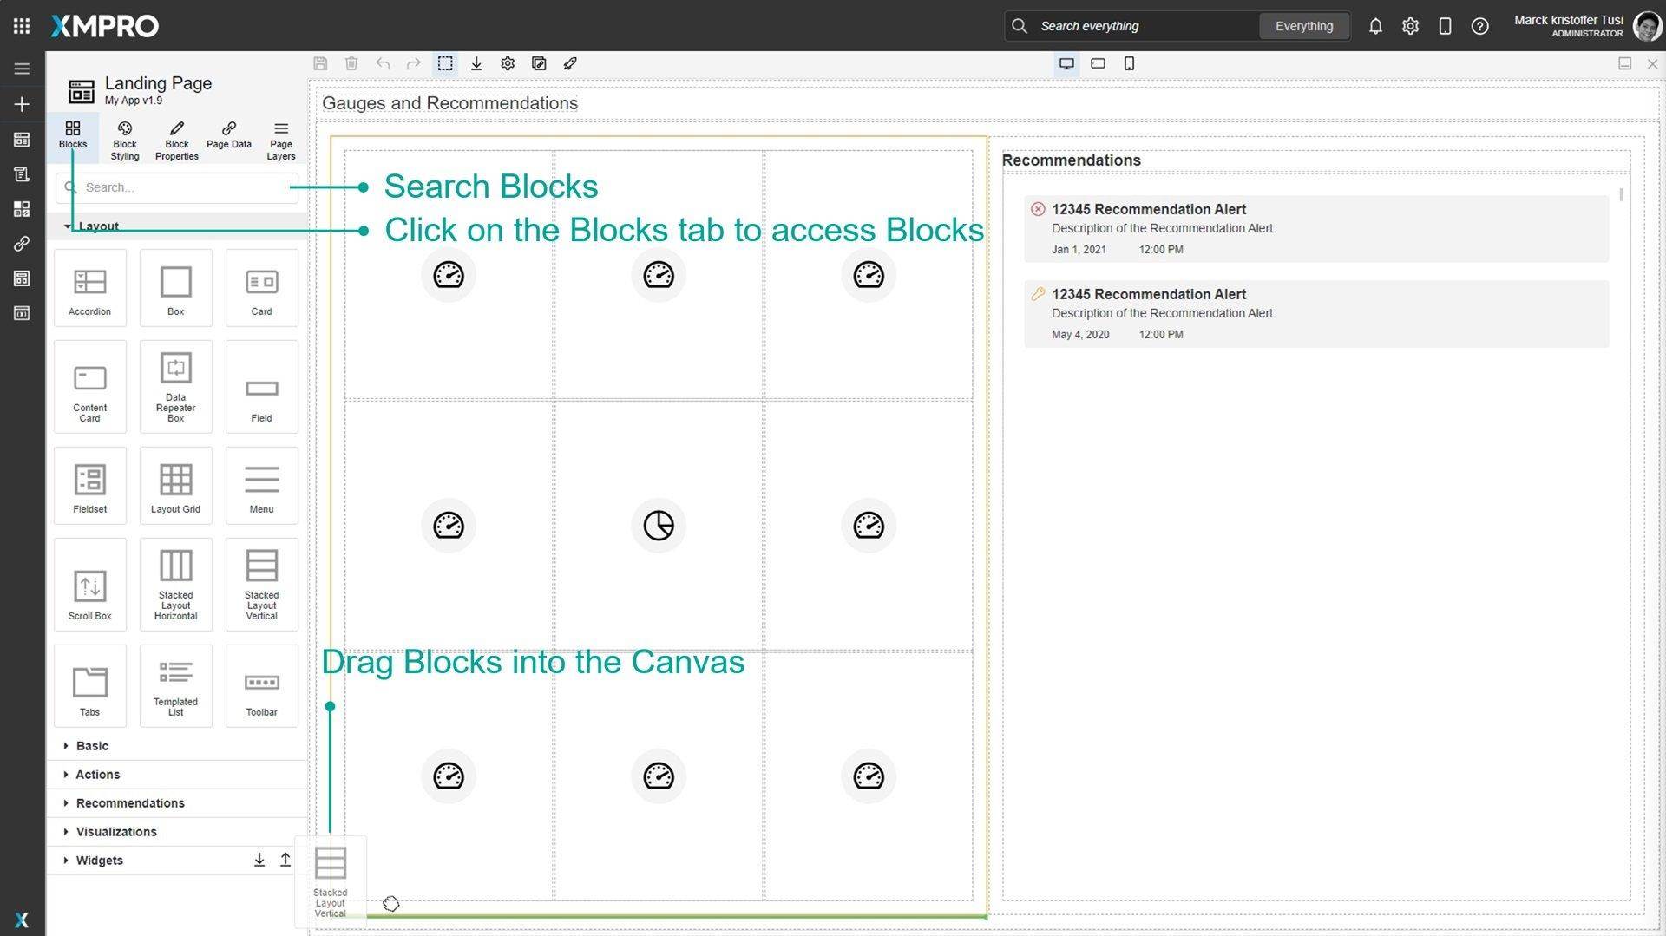
Task: Expand the Visualizations section
Action: coord(116,832)
